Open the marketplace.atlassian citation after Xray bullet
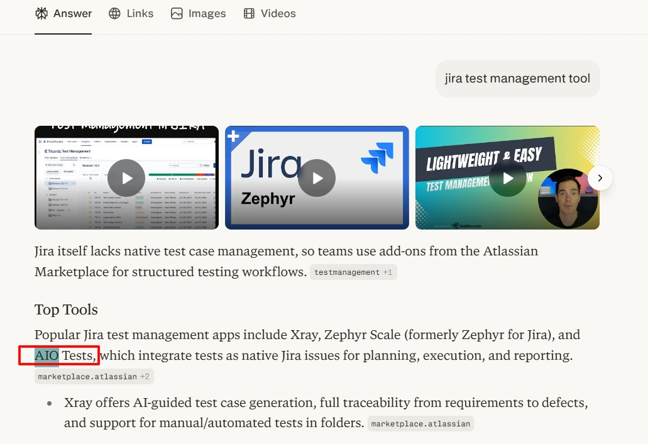Image resolution: width=648 pixels, height=444 pixels. tap(420, 424)
